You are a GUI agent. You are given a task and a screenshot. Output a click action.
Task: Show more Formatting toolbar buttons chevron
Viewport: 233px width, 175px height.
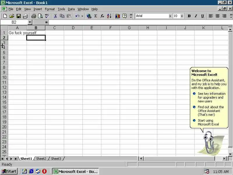(x=231, y=16)
